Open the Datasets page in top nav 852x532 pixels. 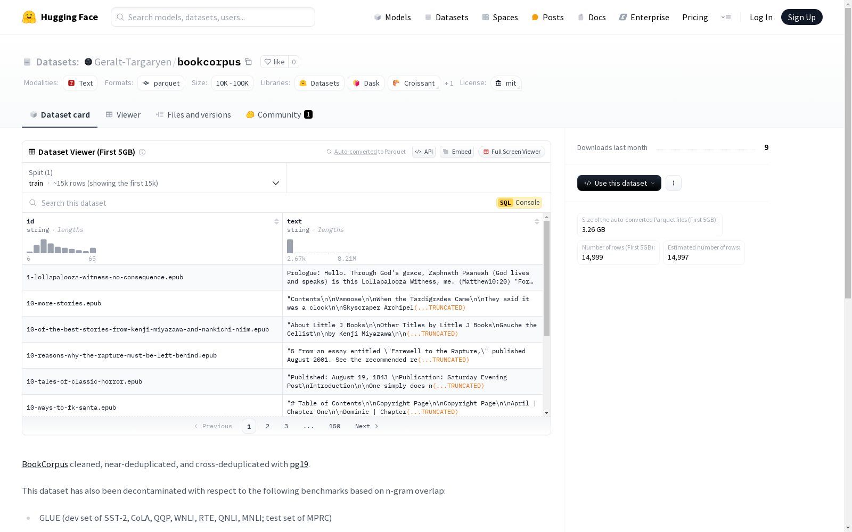click(x=446, y=17)
